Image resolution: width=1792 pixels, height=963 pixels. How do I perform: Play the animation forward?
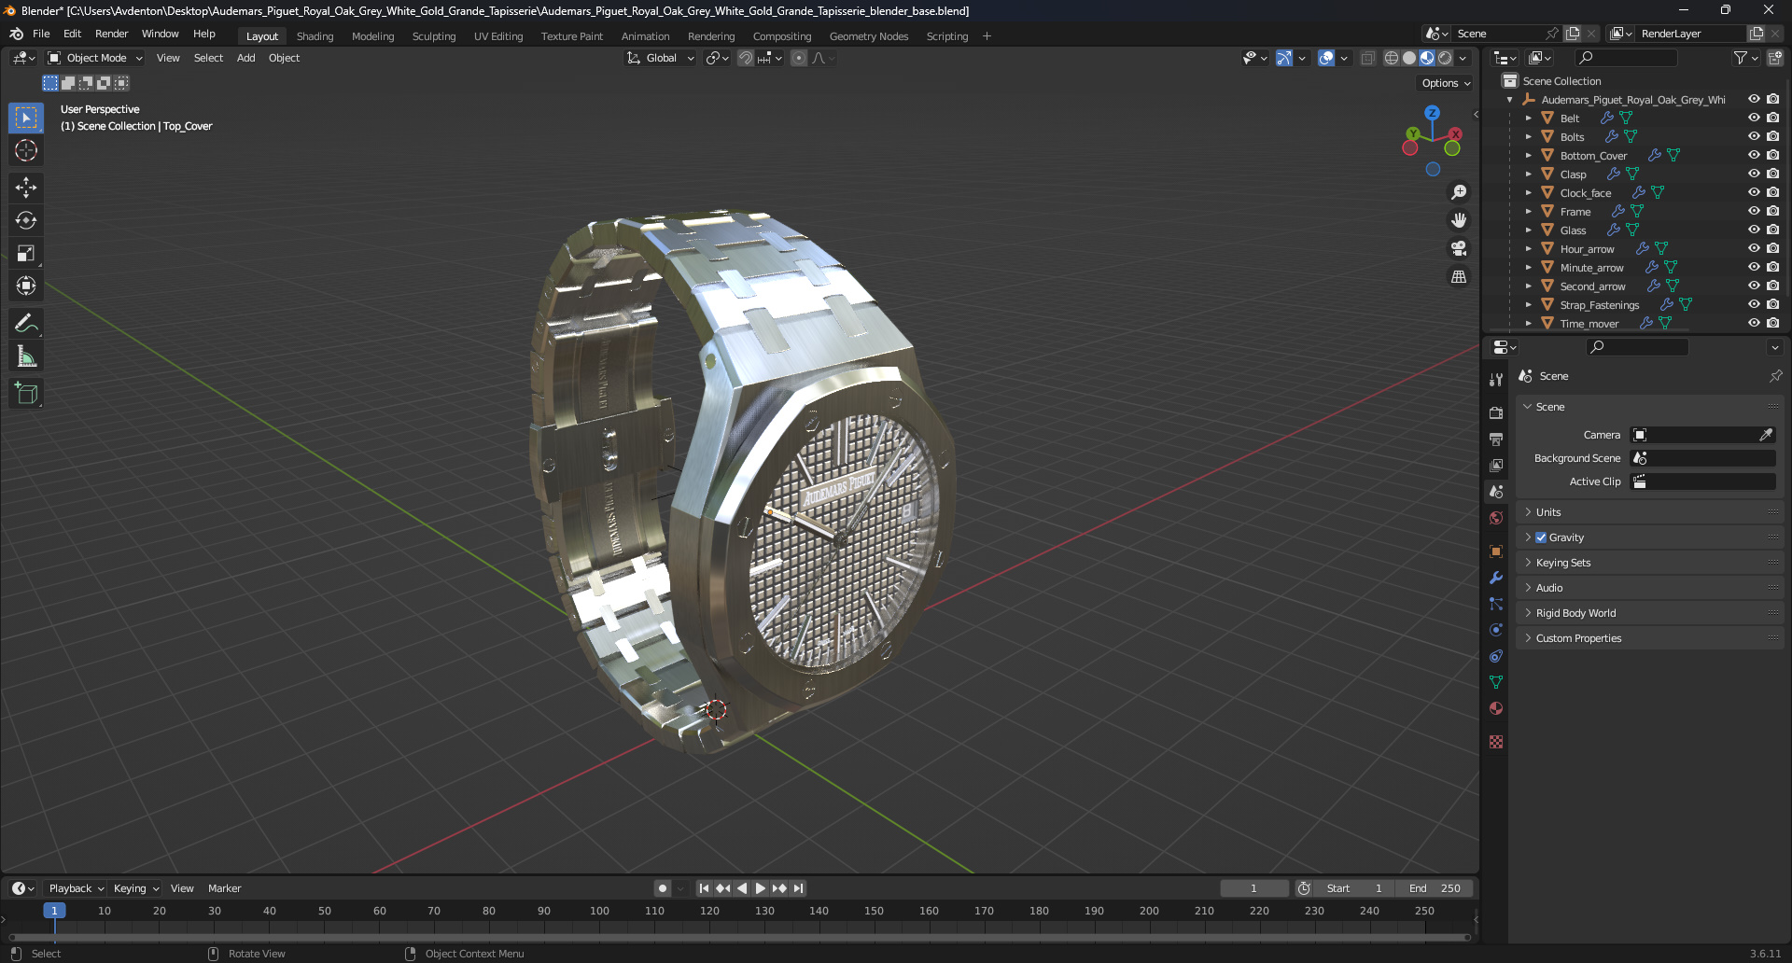click(761, 888)
